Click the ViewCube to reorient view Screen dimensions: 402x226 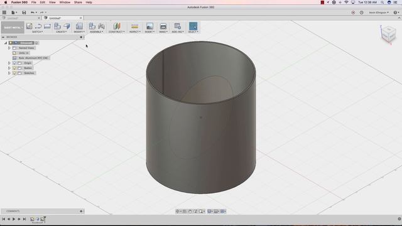[x=388, y=35]
